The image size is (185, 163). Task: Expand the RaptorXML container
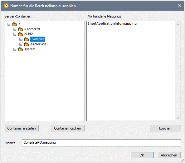coord(15,29)
